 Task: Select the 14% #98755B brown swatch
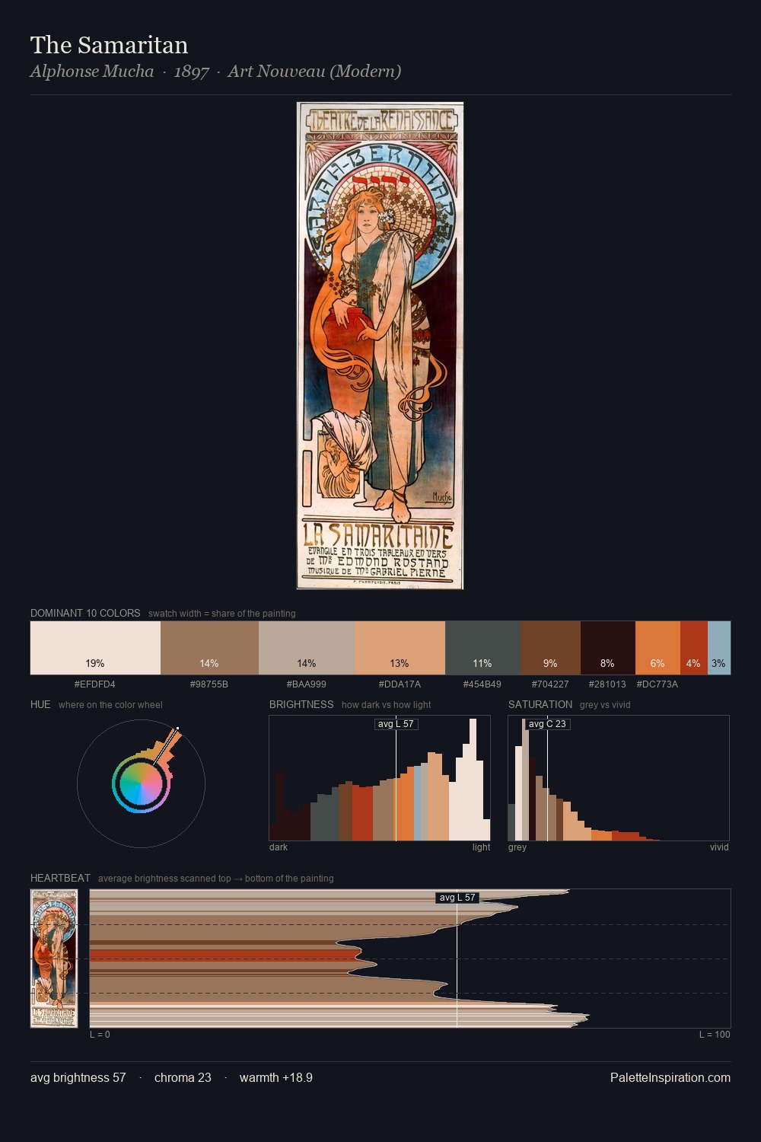click(x=209, y=648)
